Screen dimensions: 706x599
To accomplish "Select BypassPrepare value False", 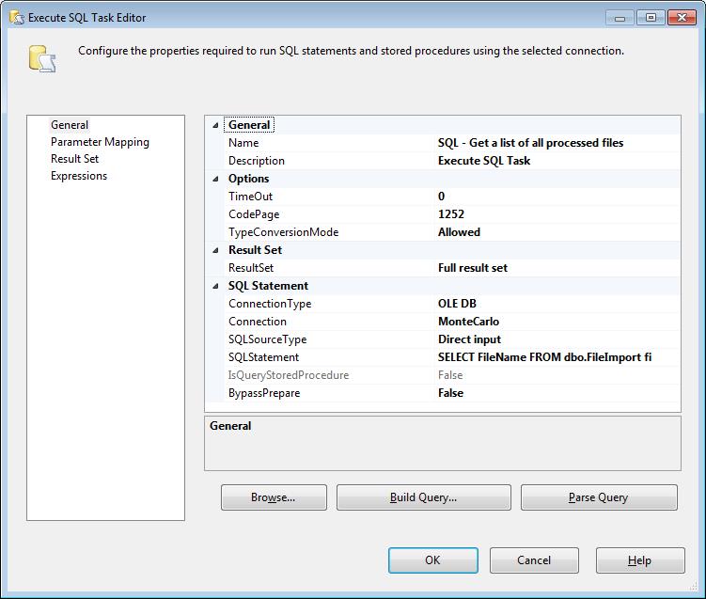I will 557,393.
